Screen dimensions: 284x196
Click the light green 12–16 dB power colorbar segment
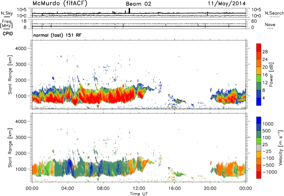(x=259, y=78)
